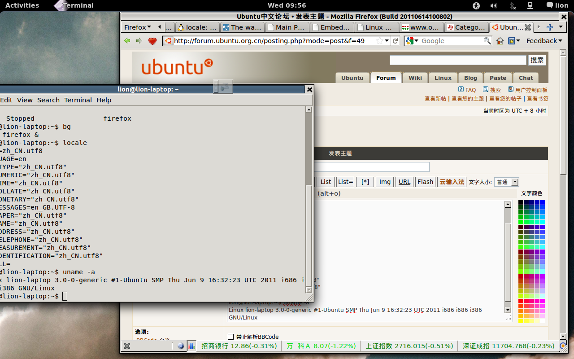Switch to the 'locale: ...' tab
574x359 pixels.
pyautogui.click(x=198, y=27)
